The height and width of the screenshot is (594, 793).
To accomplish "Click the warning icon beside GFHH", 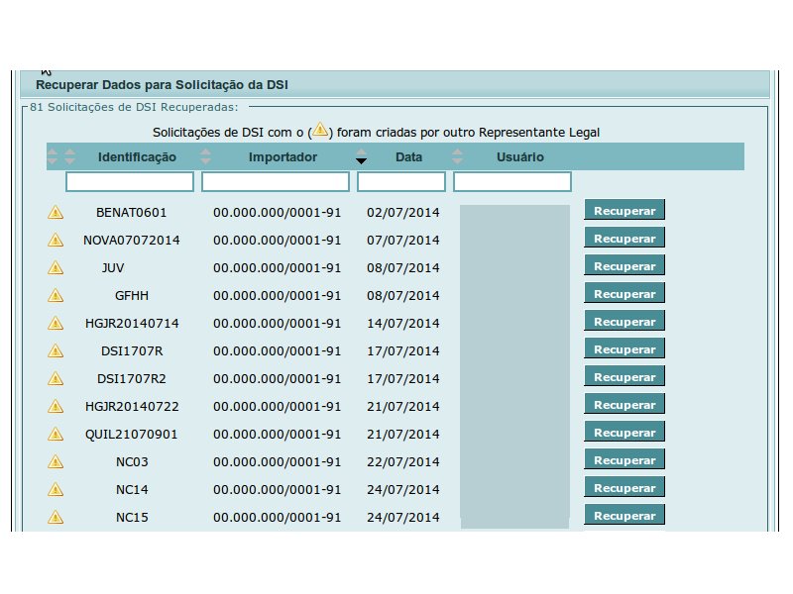I will pos(56,296).
